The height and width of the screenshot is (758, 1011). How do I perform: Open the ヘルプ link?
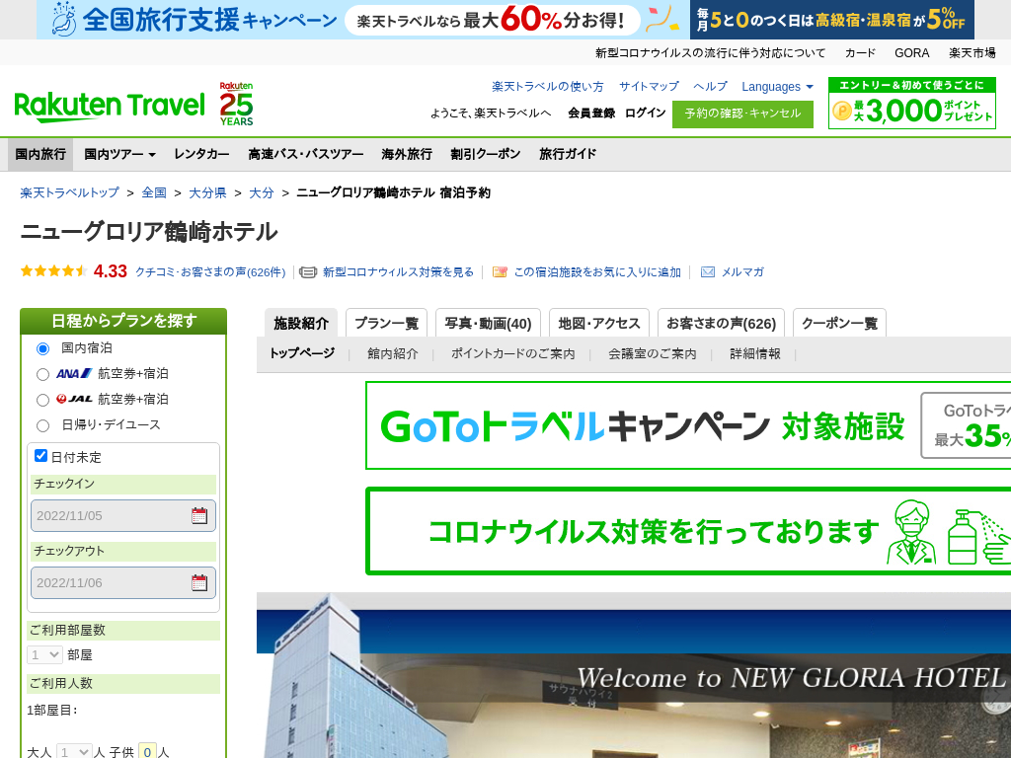pos(710,87)
